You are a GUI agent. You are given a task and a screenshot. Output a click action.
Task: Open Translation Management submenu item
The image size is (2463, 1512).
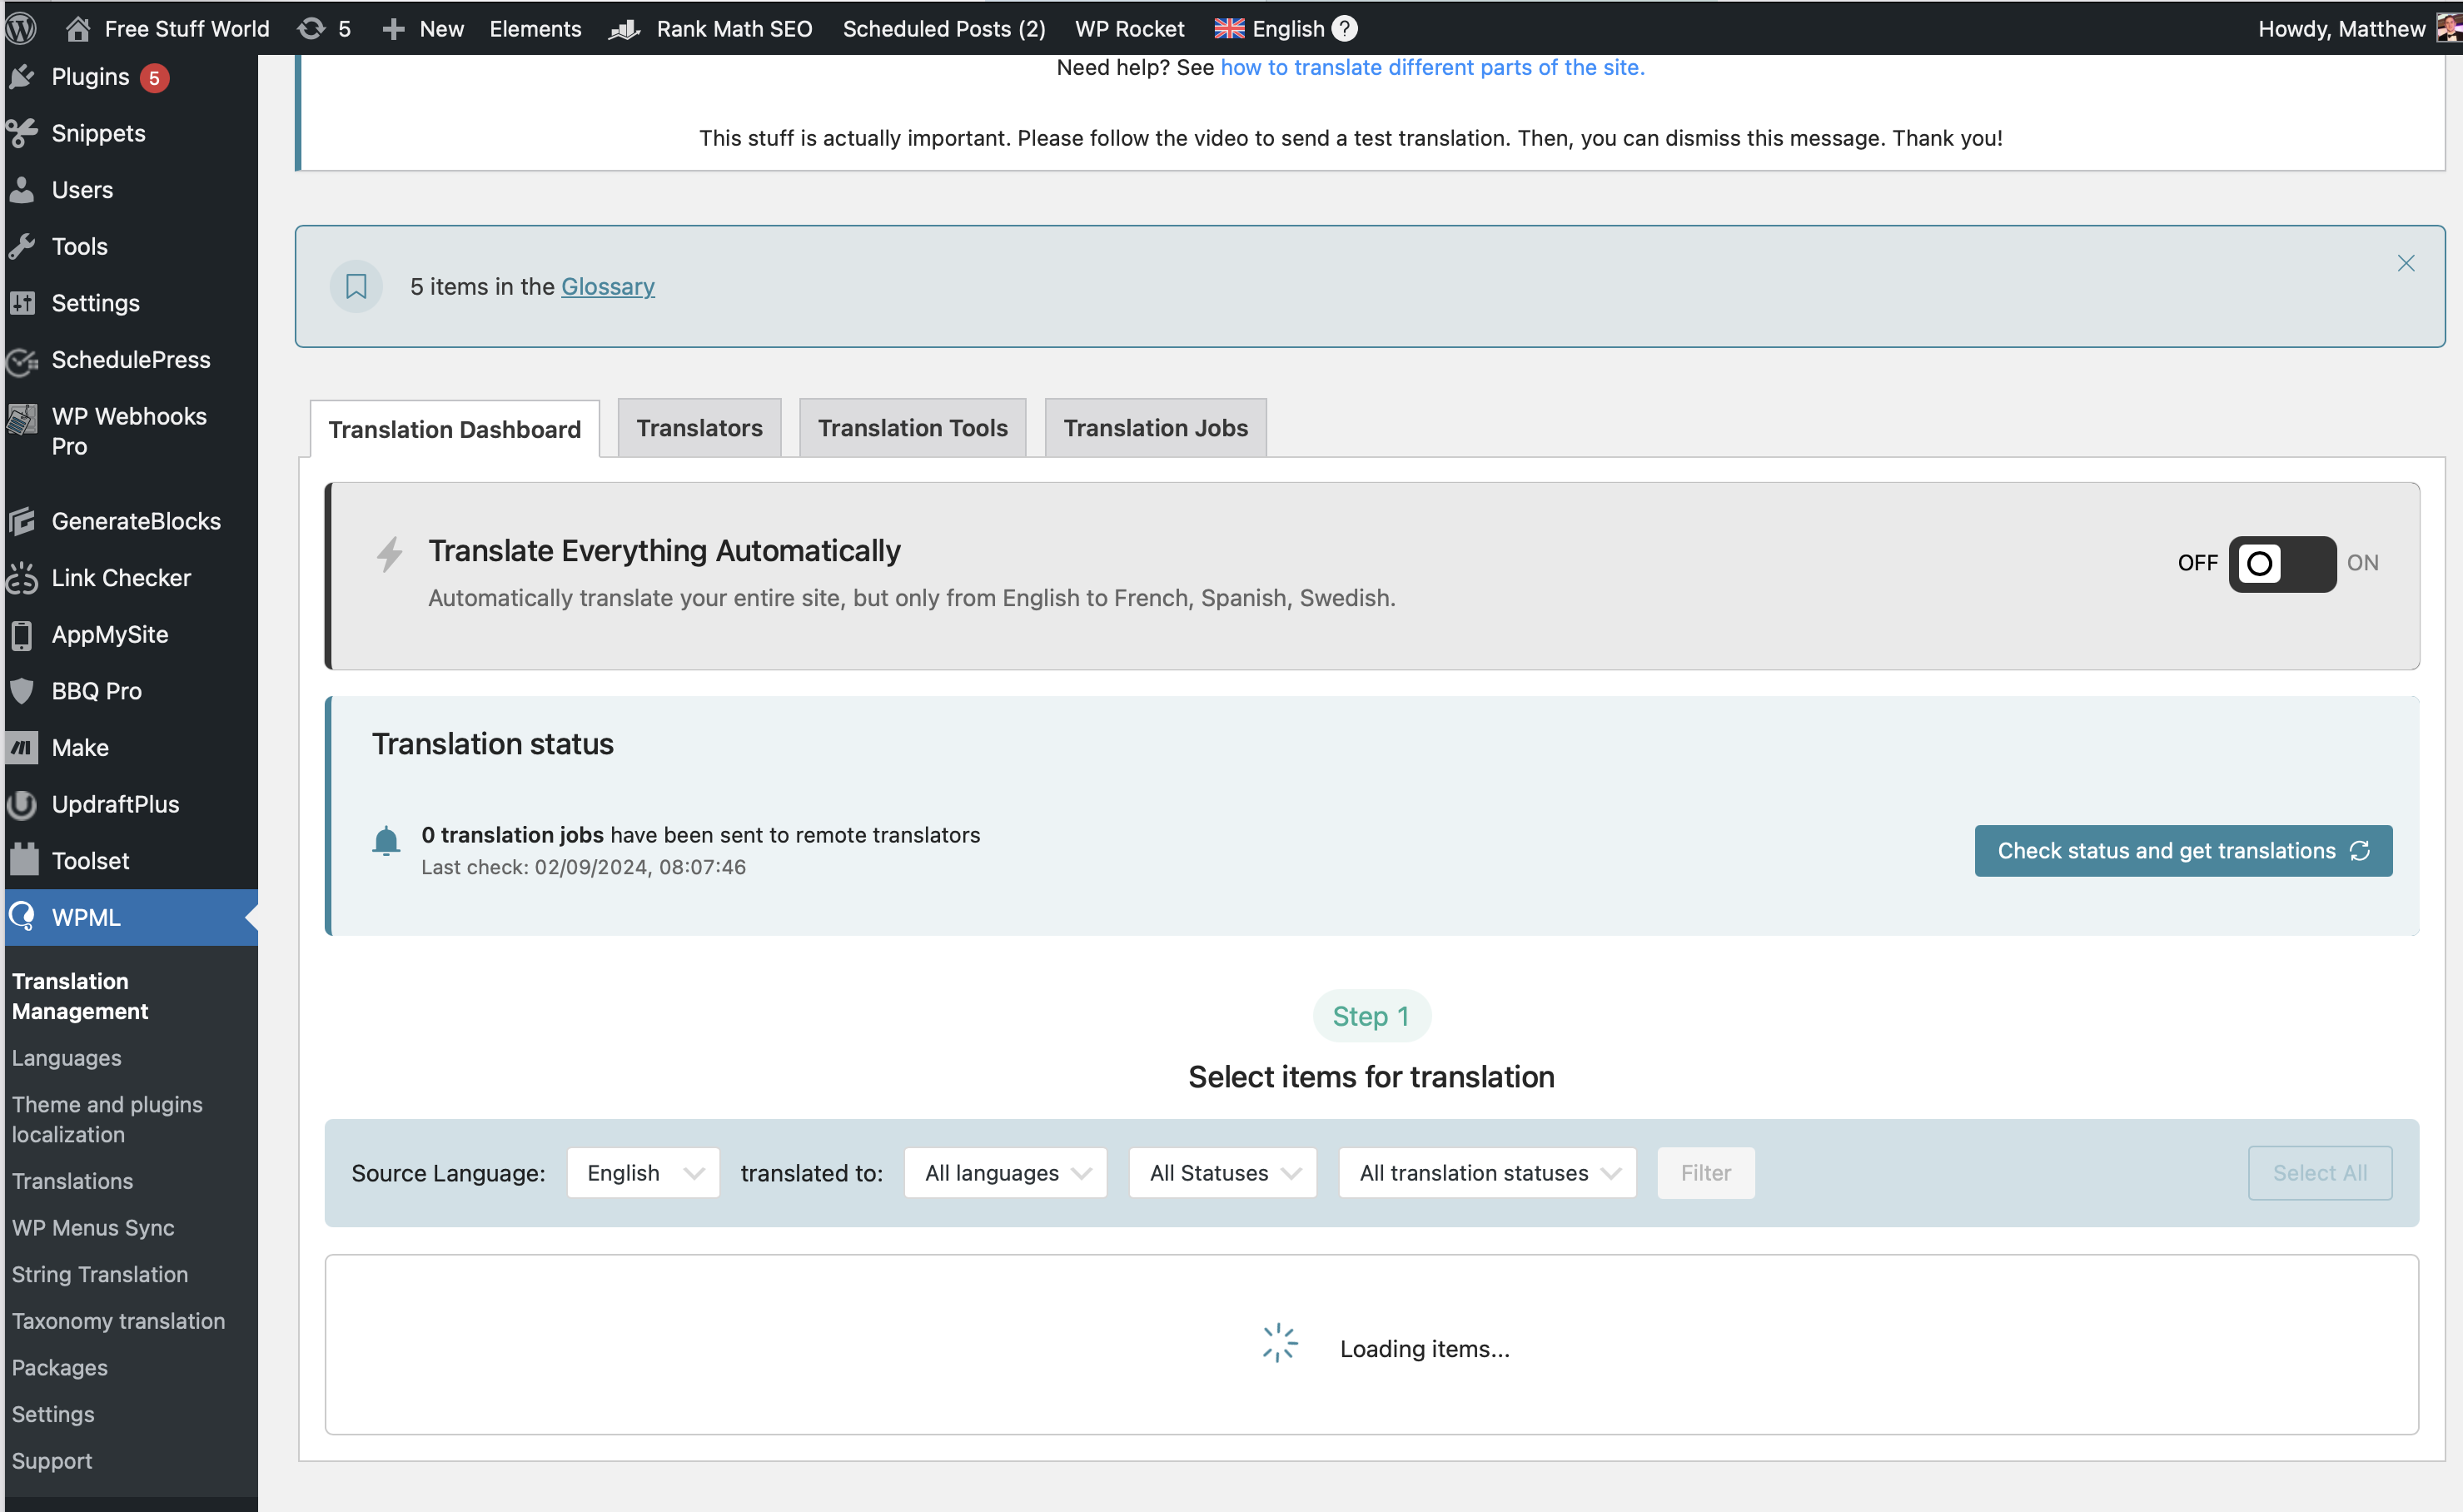pyautogui.click(x=80, y=996)
